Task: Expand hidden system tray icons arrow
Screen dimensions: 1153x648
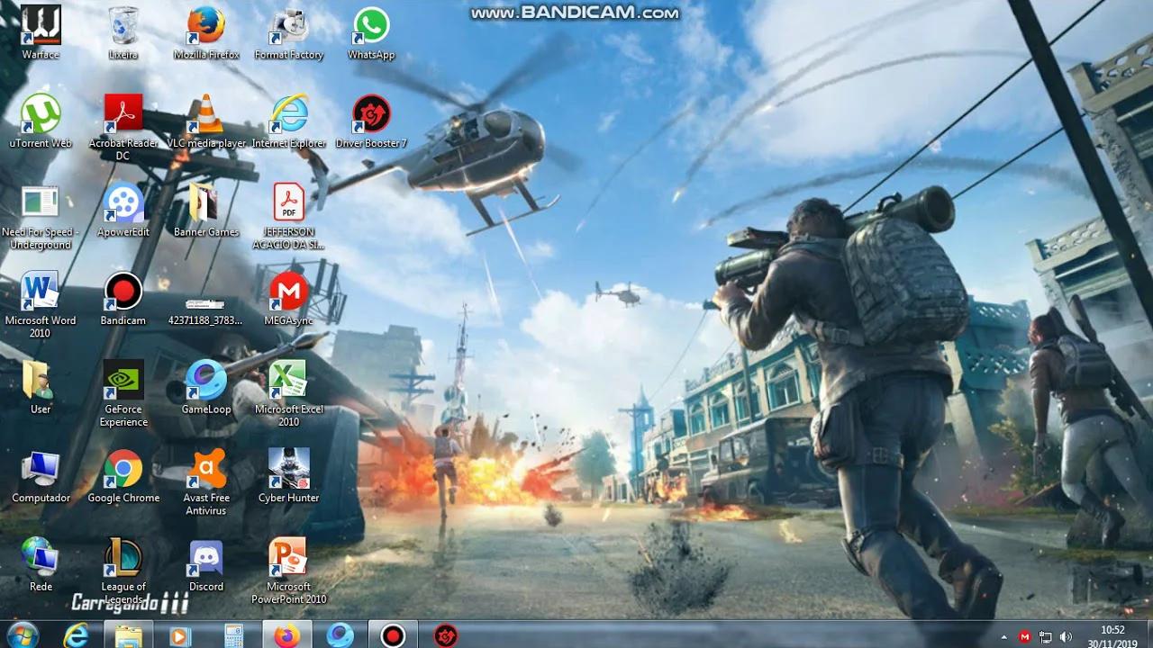Action: [x=1004, y=636]
